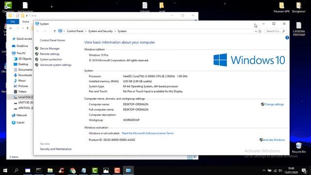Click the shield icon beside Device Manager
311x175 pixels.
point(37,49)
